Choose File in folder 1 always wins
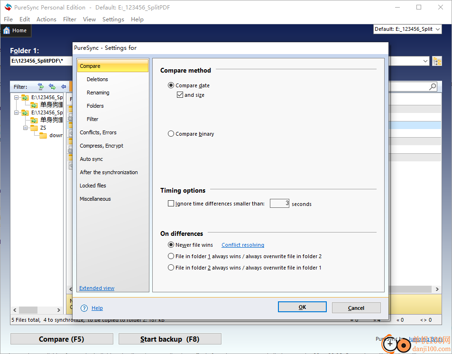 click(171, 256)
